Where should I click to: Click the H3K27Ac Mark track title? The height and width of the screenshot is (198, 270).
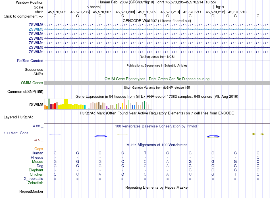point(157,113)
